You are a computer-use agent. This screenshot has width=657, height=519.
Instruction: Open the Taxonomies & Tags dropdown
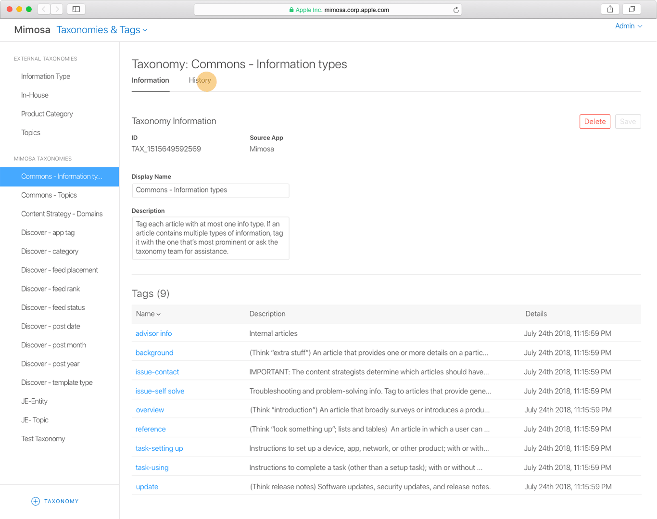tap(102, 30)
